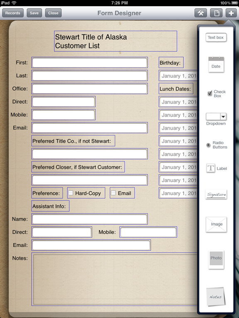Select the date field beside the Preference row
The image size is (239, 318).
[x=178, y=193]
